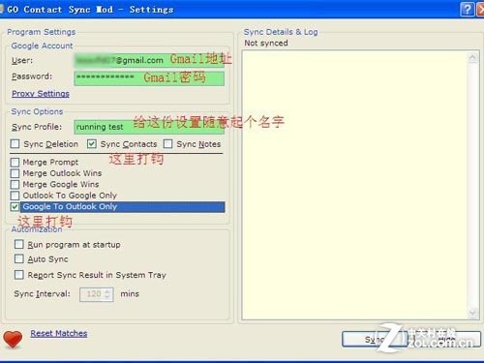The height and width of the screenshot is (363, 484).
Task: Focus the Password input field
Action: pyautogui.click(x=149, y=78)
